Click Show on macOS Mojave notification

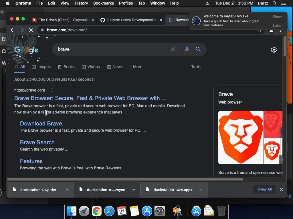[x=277, y=17]
